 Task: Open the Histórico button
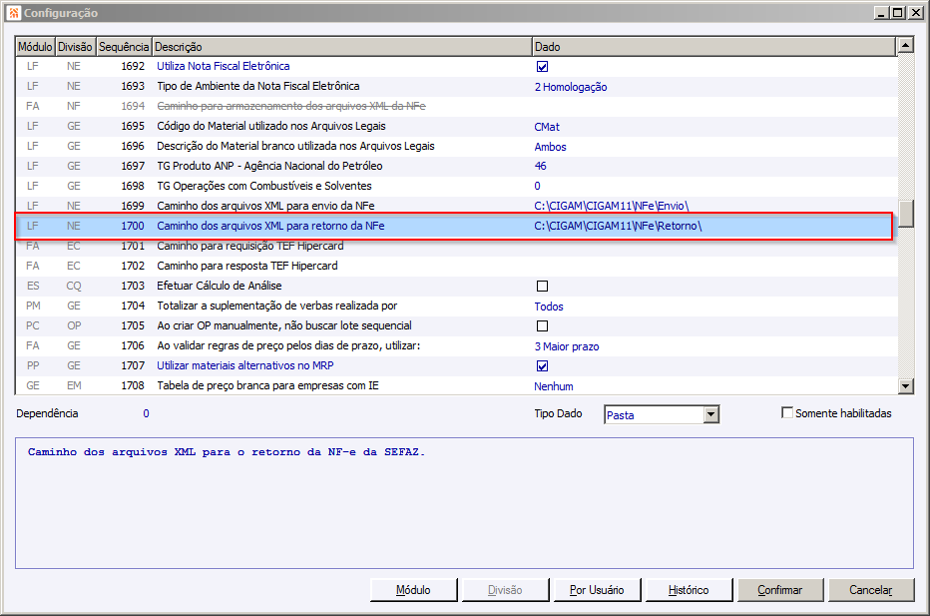click(x=688, y=590)
